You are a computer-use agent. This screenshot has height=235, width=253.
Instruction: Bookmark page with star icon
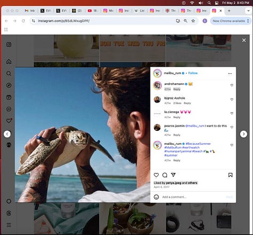pyautogui.click(x=193, y=21)
